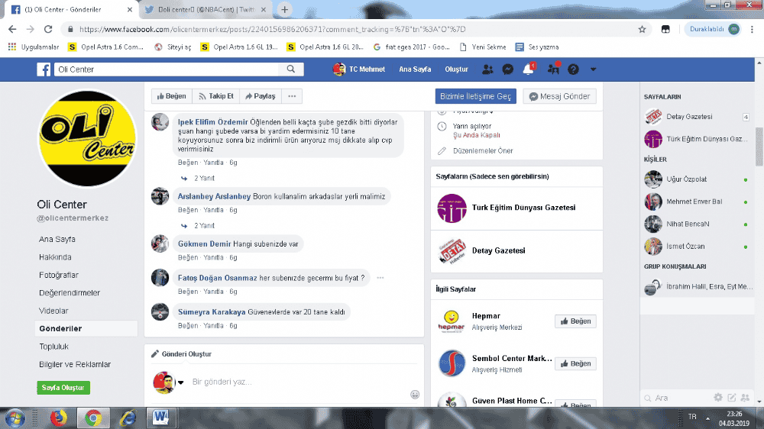Open Fotoğraflar in left sidebar
764x429 pixels.
[59, 275]
